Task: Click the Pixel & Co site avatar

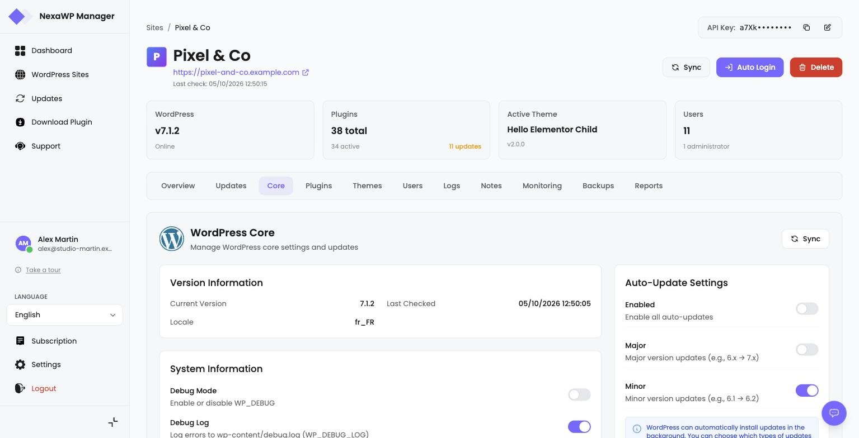Action: 157,57
